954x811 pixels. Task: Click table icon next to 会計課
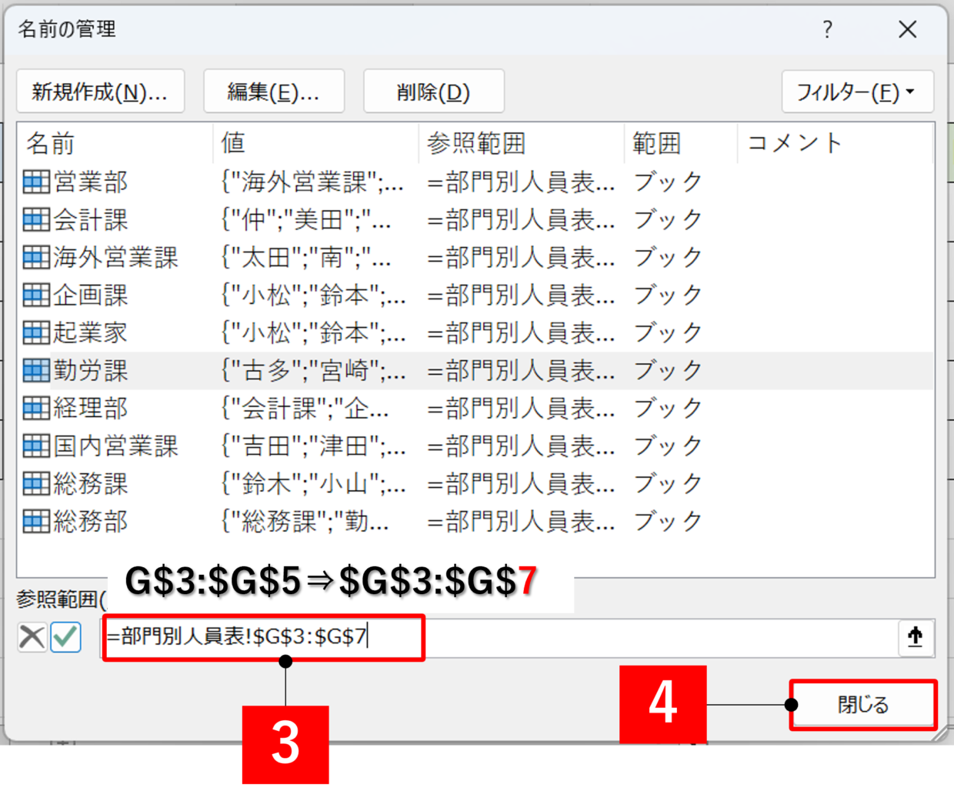pos(36,220)
